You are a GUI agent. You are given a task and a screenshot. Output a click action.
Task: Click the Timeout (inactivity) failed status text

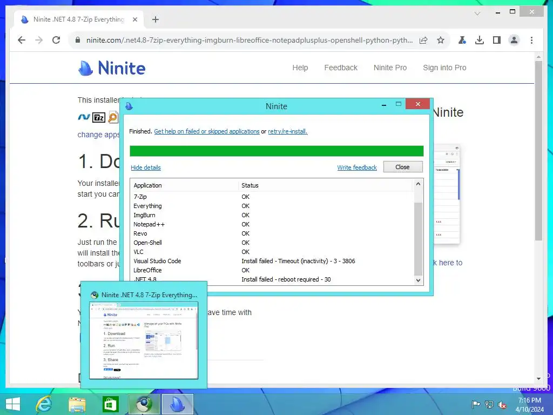(x=298, y=261)
